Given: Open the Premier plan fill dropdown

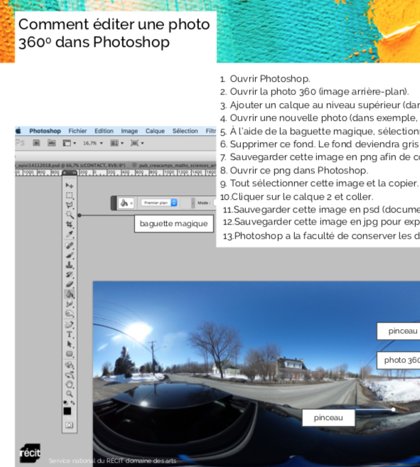Looking at the screenshot, I should pos(158,203).
